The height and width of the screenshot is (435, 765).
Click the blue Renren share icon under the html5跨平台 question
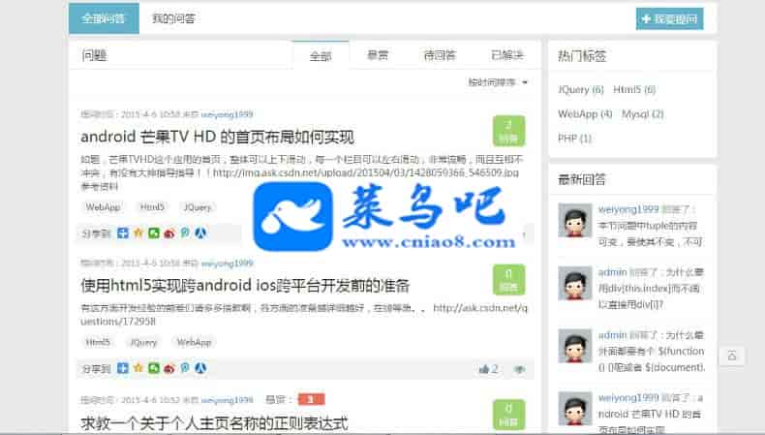pyautogui.click(x=200, y=368)
